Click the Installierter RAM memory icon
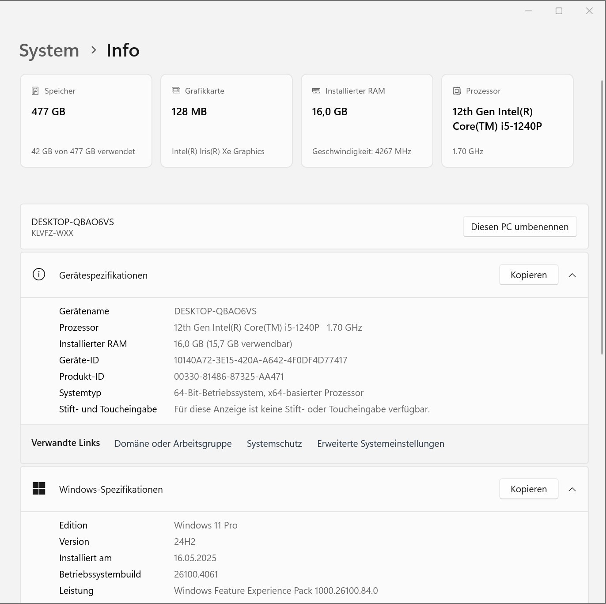This screenshot has height=604, width=606. (x=316, y=91)
